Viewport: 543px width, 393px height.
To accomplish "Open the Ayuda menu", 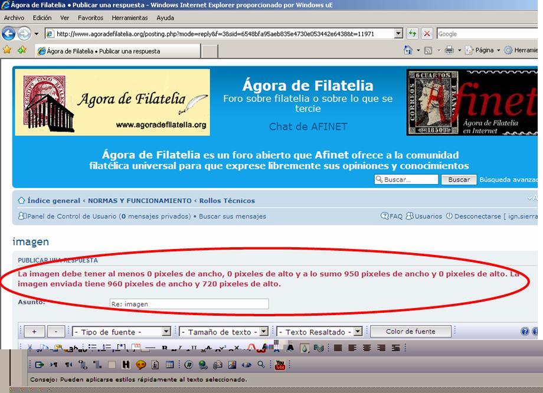I will pos(165,18).
